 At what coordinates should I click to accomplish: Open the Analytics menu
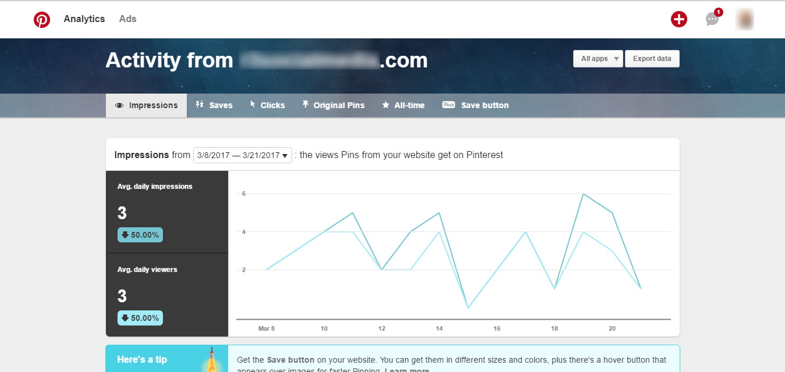(84, 19)
